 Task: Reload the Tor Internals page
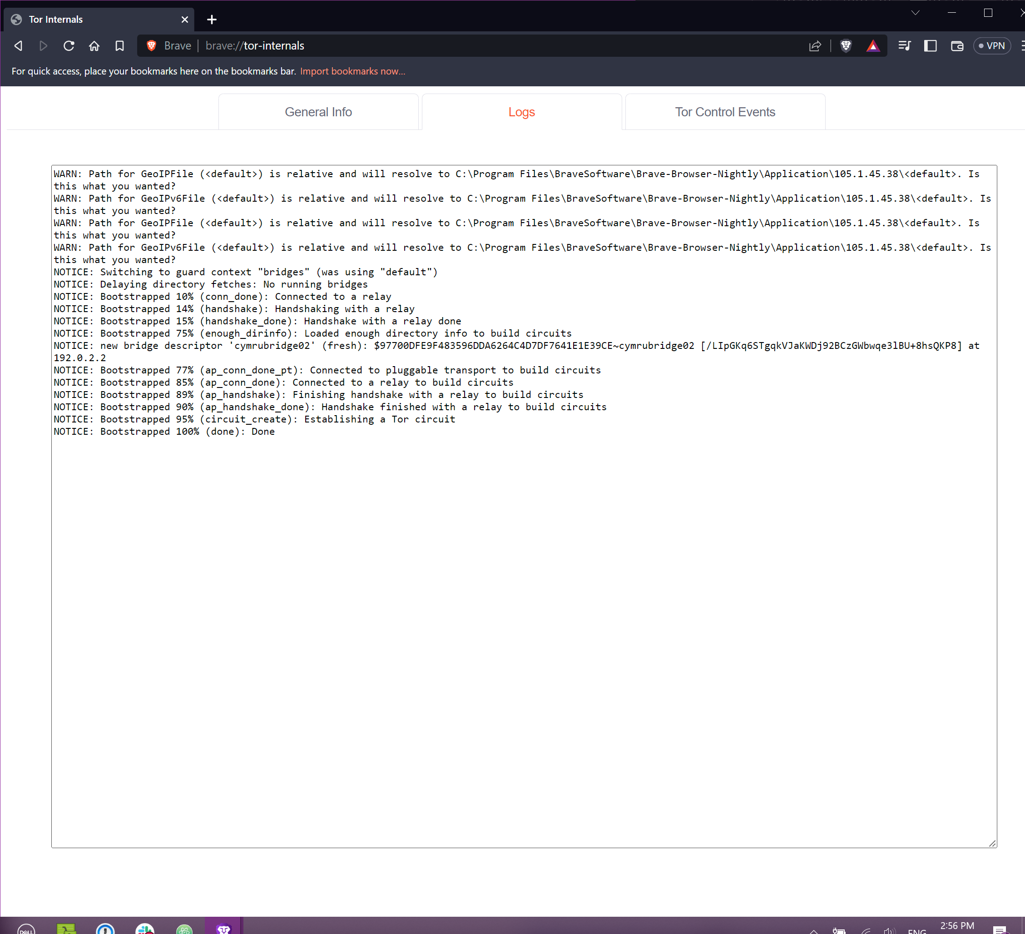coord(69,46)
